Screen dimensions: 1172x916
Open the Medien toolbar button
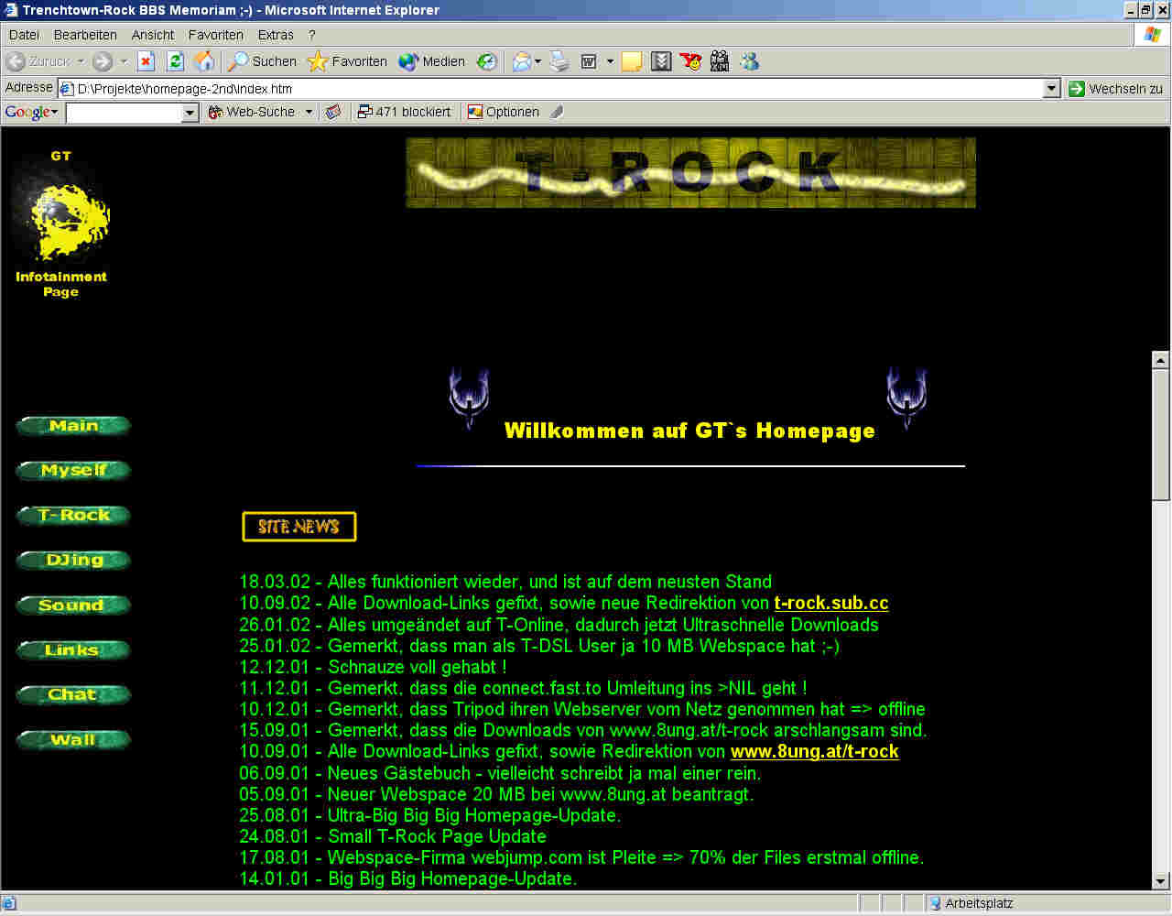click(432, 61)
